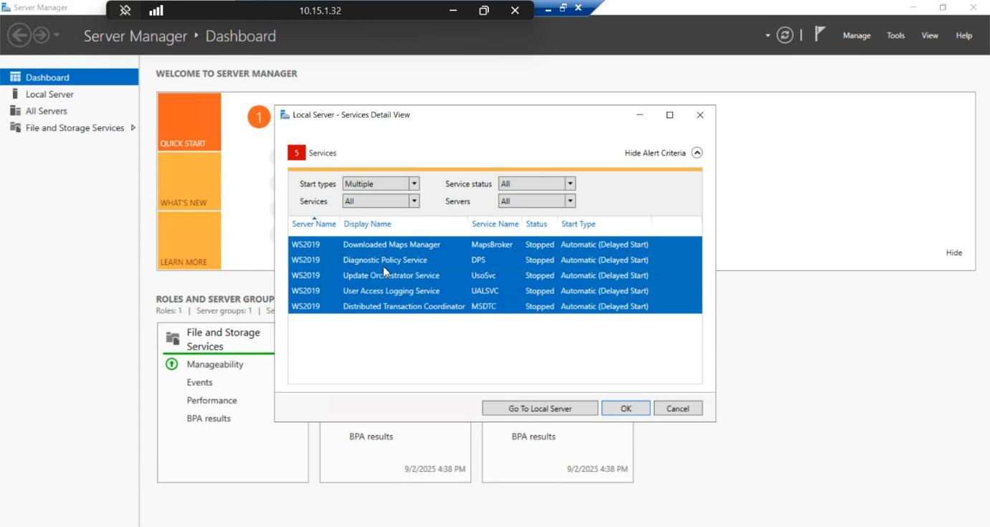Open Manageability in File and Storage tile
This screenshot has width=990, height=527.
point(215,364)
